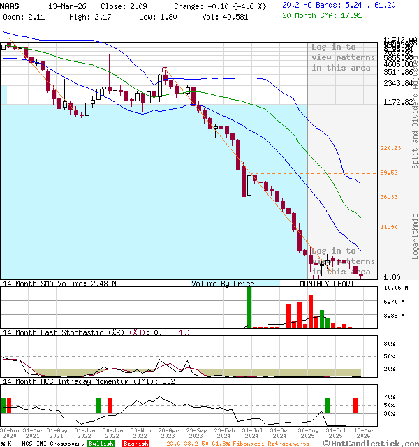The width and height of the screenshot is (419, 447).
Task: Click the NAAS ticker symbol
Action: coord(11,5)
